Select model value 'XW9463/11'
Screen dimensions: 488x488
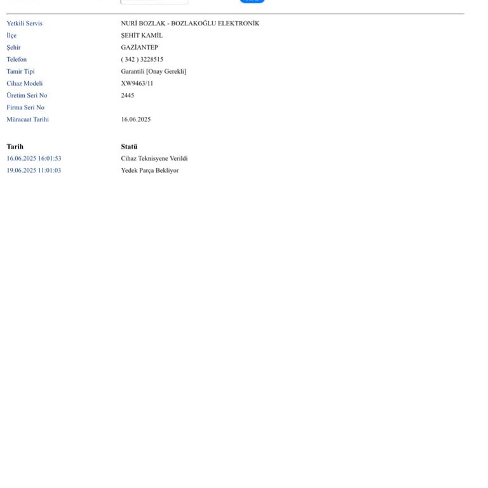[x=137, y=83]
